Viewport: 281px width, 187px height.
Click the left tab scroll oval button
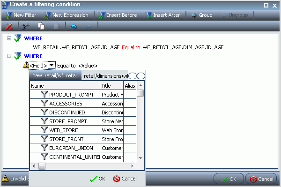pyautogui.click(x=133, y=76)
